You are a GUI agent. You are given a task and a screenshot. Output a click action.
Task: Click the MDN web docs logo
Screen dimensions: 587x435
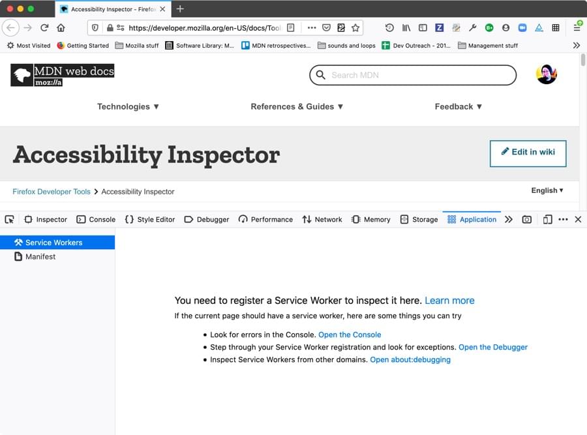(62, 74)
